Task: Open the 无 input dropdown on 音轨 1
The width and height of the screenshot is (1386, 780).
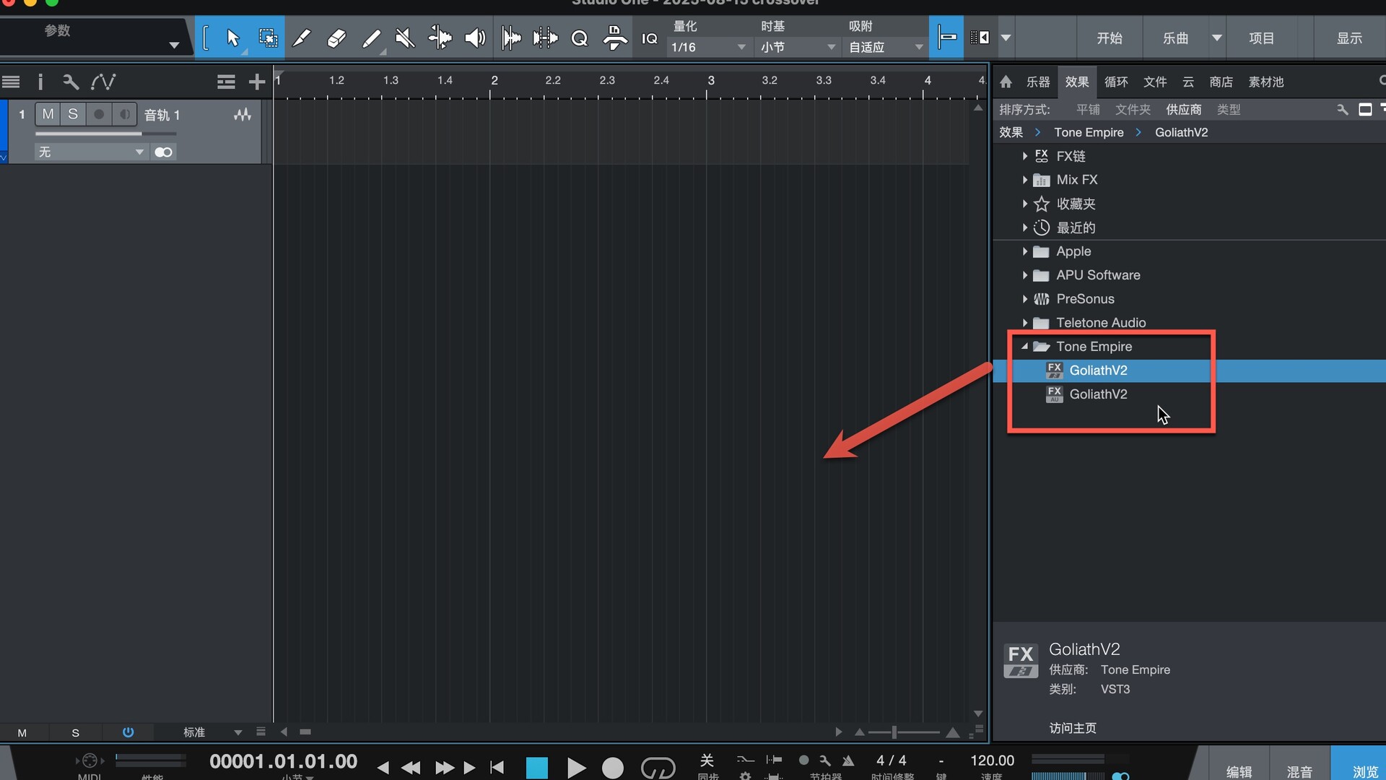Action: (91, 152)
